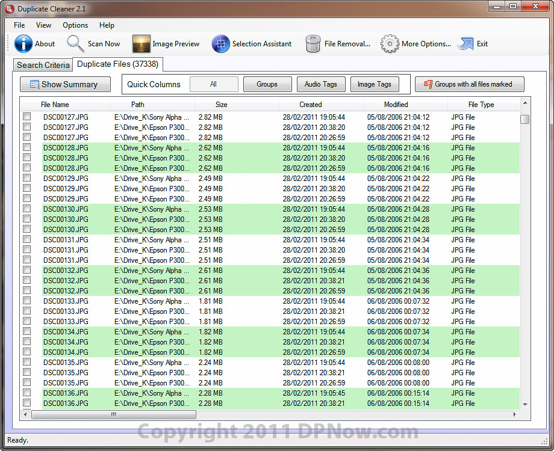Check the first DSC00134.JPG row checkbox
The height and width of the screenshot is (451, 554).
click(26, 331)
